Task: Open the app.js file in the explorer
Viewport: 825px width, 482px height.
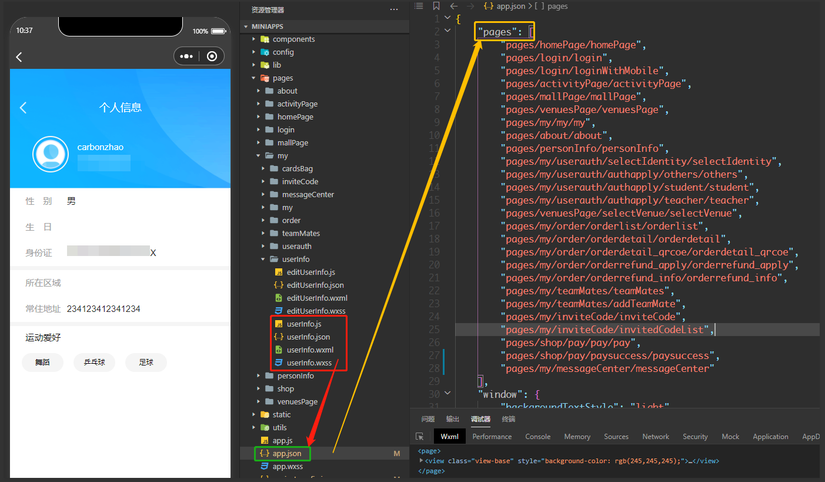Action: (x=283, y=440)
